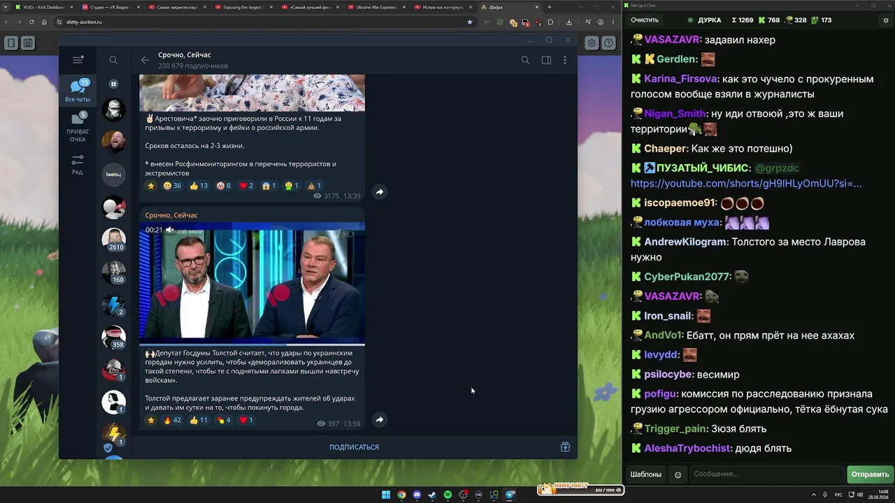Open Spotify from the taskbar
The height and width of the screenshot is (503, 895).
pyautogui.click(x=447, y=495)
